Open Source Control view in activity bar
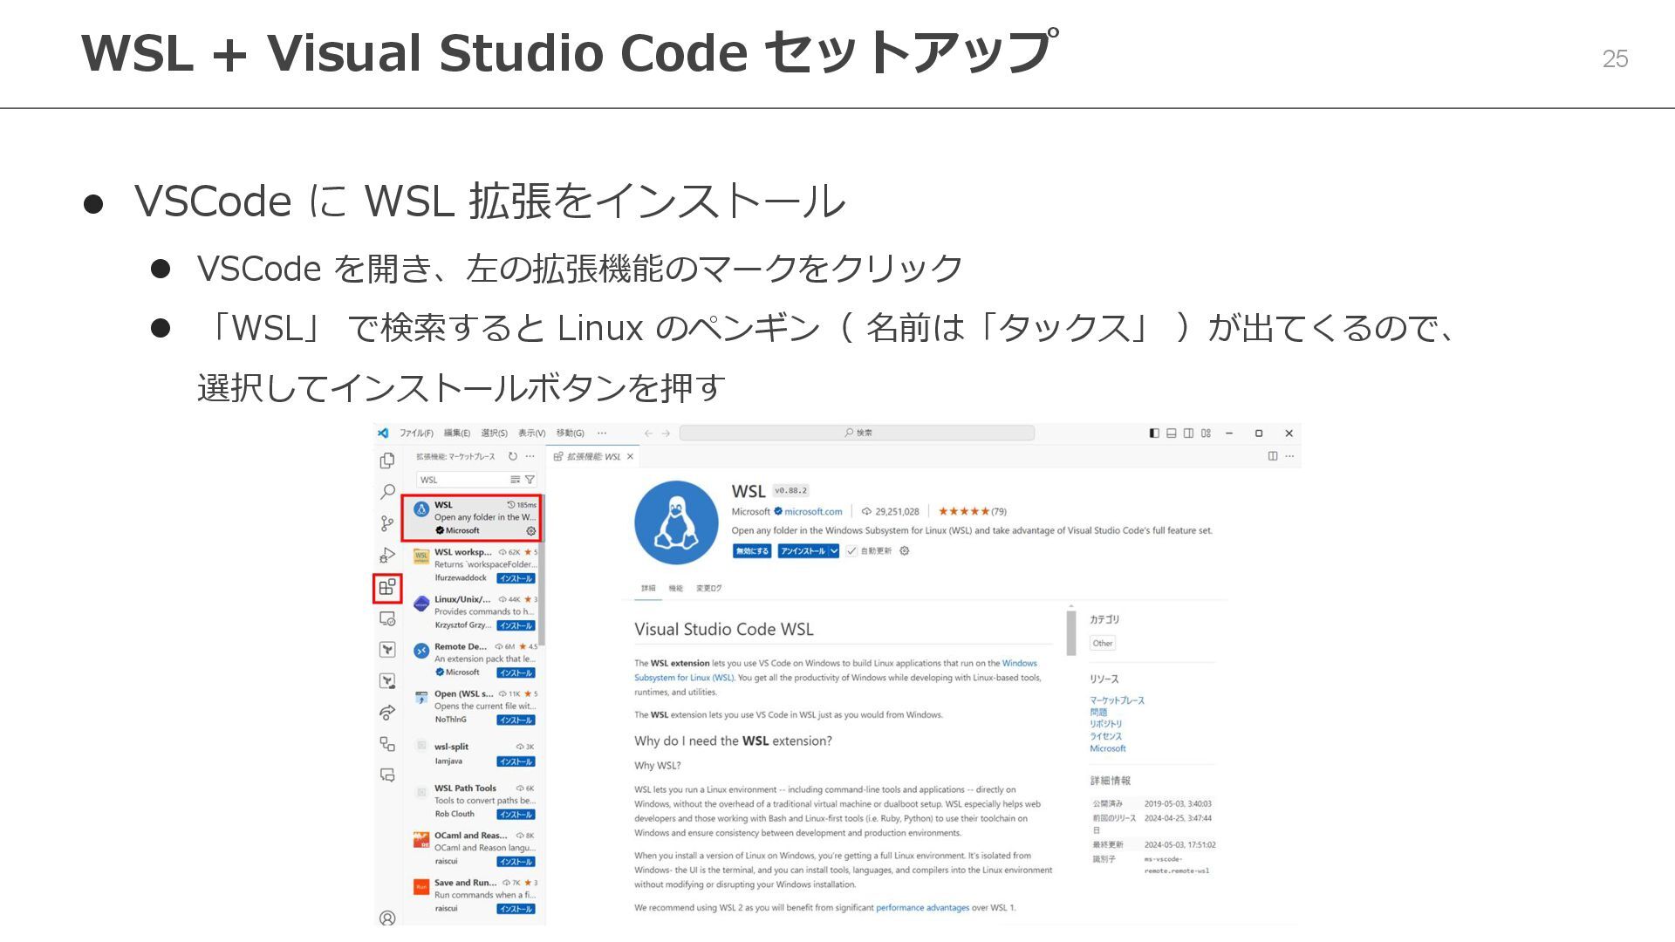 point(387,523)
